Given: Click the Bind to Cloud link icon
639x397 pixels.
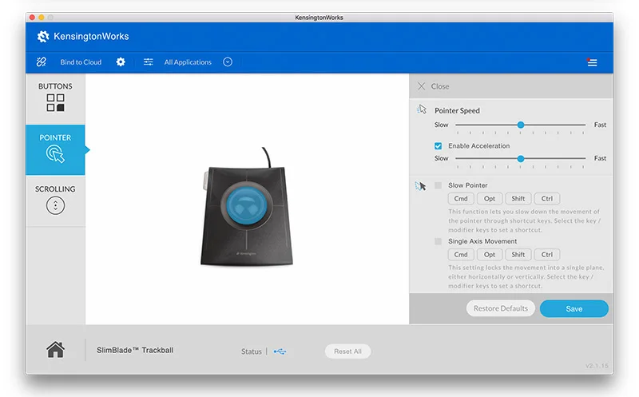Looking at the screenshot, I should coord(42,62).
